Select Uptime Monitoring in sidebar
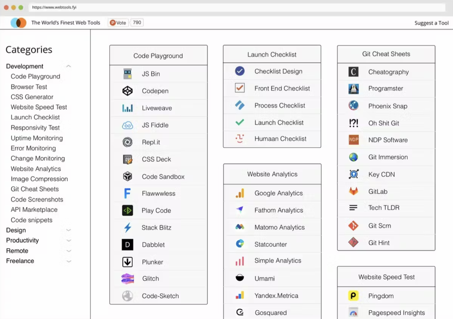 (37, 138)
